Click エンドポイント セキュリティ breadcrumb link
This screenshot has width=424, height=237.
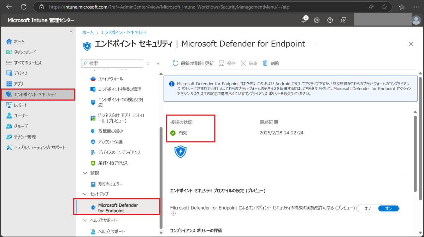click(124, 32)
